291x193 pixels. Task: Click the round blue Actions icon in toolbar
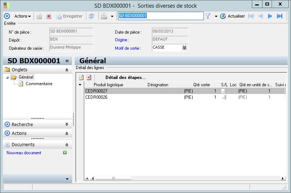pyautogui.click(x=7, y=16)
